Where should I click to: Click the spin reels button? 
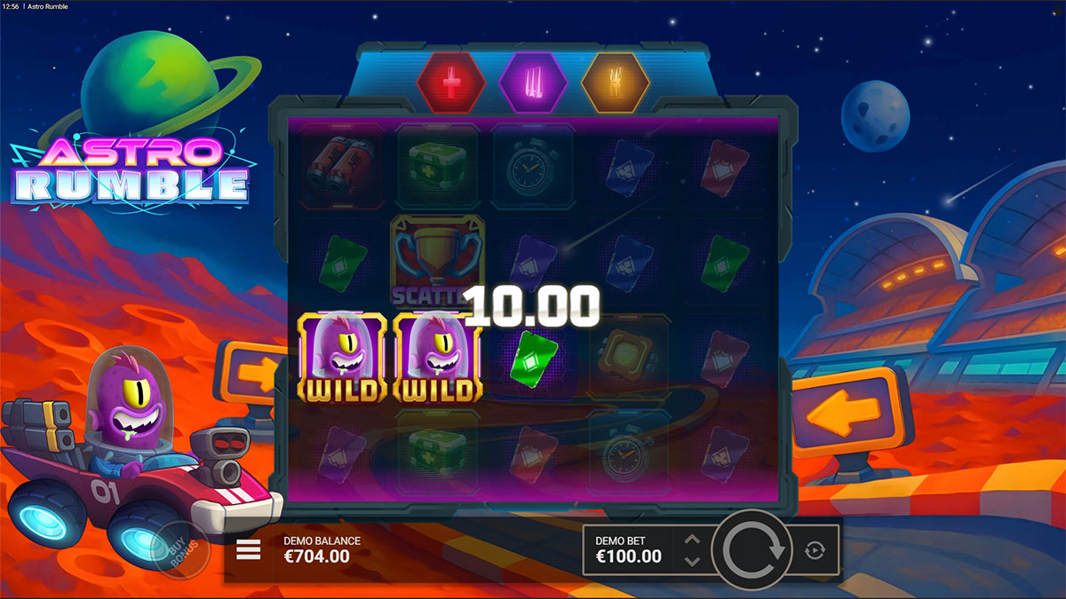tap(754, 549)
